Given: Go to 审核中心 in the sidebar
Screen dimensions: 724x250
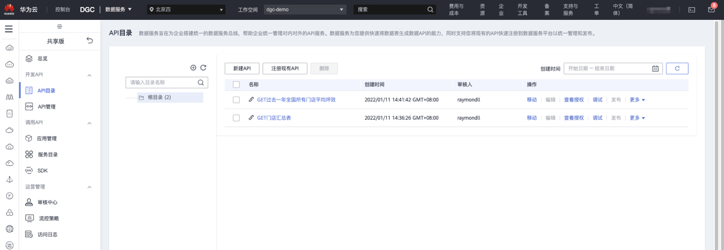Looking at the screenshot, I should (47, 202).
